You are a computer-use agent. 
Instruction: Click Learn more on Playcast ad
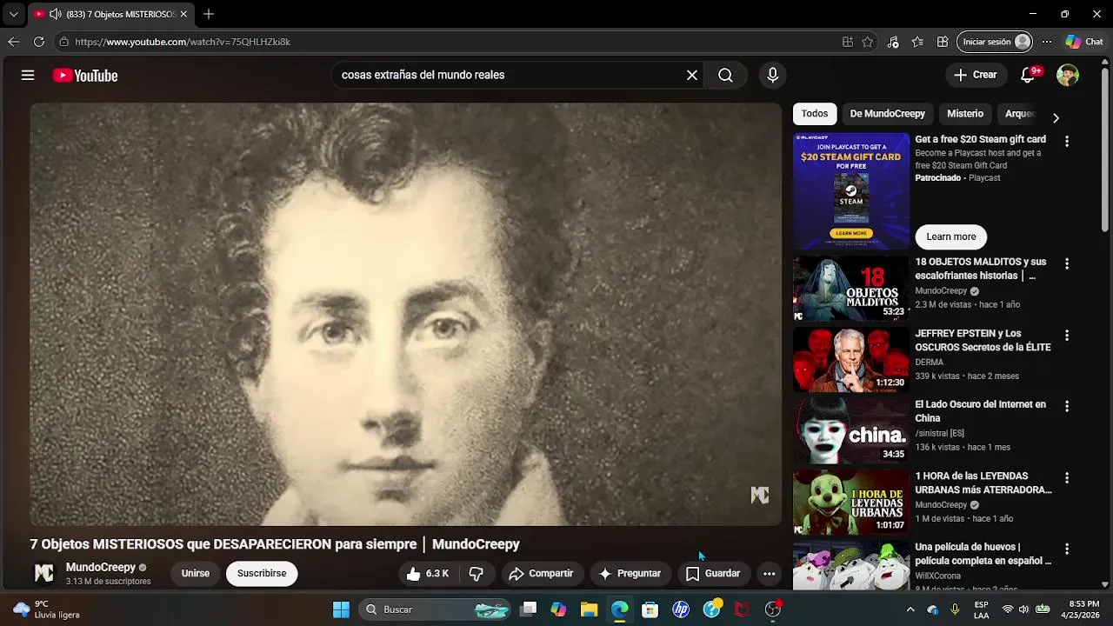(951, 236)
